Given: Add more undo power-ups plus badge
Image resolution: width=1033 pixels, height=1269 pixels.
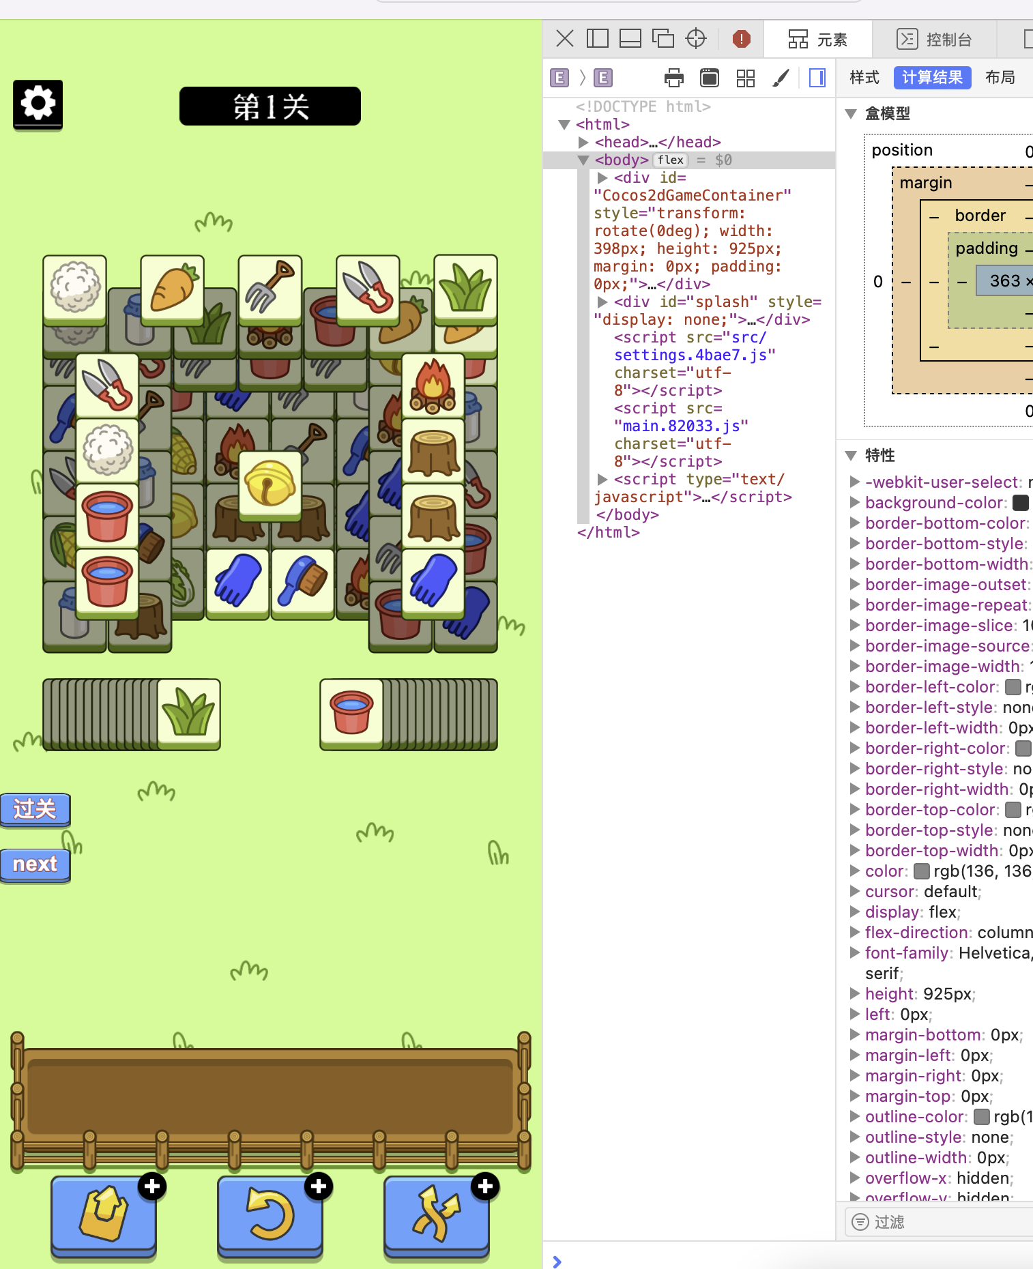Looking at the screenshot, I should 319,1186.
